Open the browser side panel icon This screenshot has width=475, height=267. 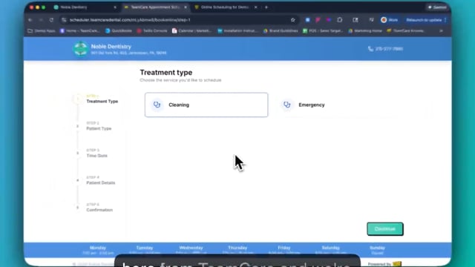356,20
